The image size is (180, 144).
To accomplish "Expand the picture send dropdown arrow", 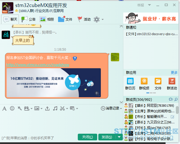I will click(x=42, y=109).
